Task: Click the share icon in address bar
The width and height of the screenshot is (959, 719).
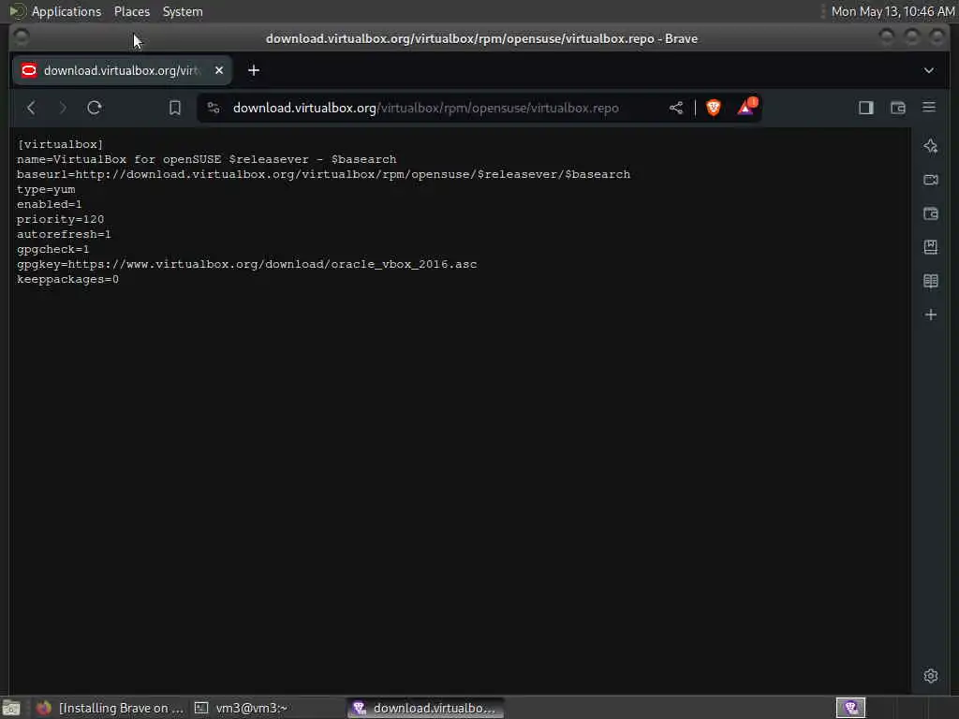Action: pyautogui.click(x=676, y=109)
